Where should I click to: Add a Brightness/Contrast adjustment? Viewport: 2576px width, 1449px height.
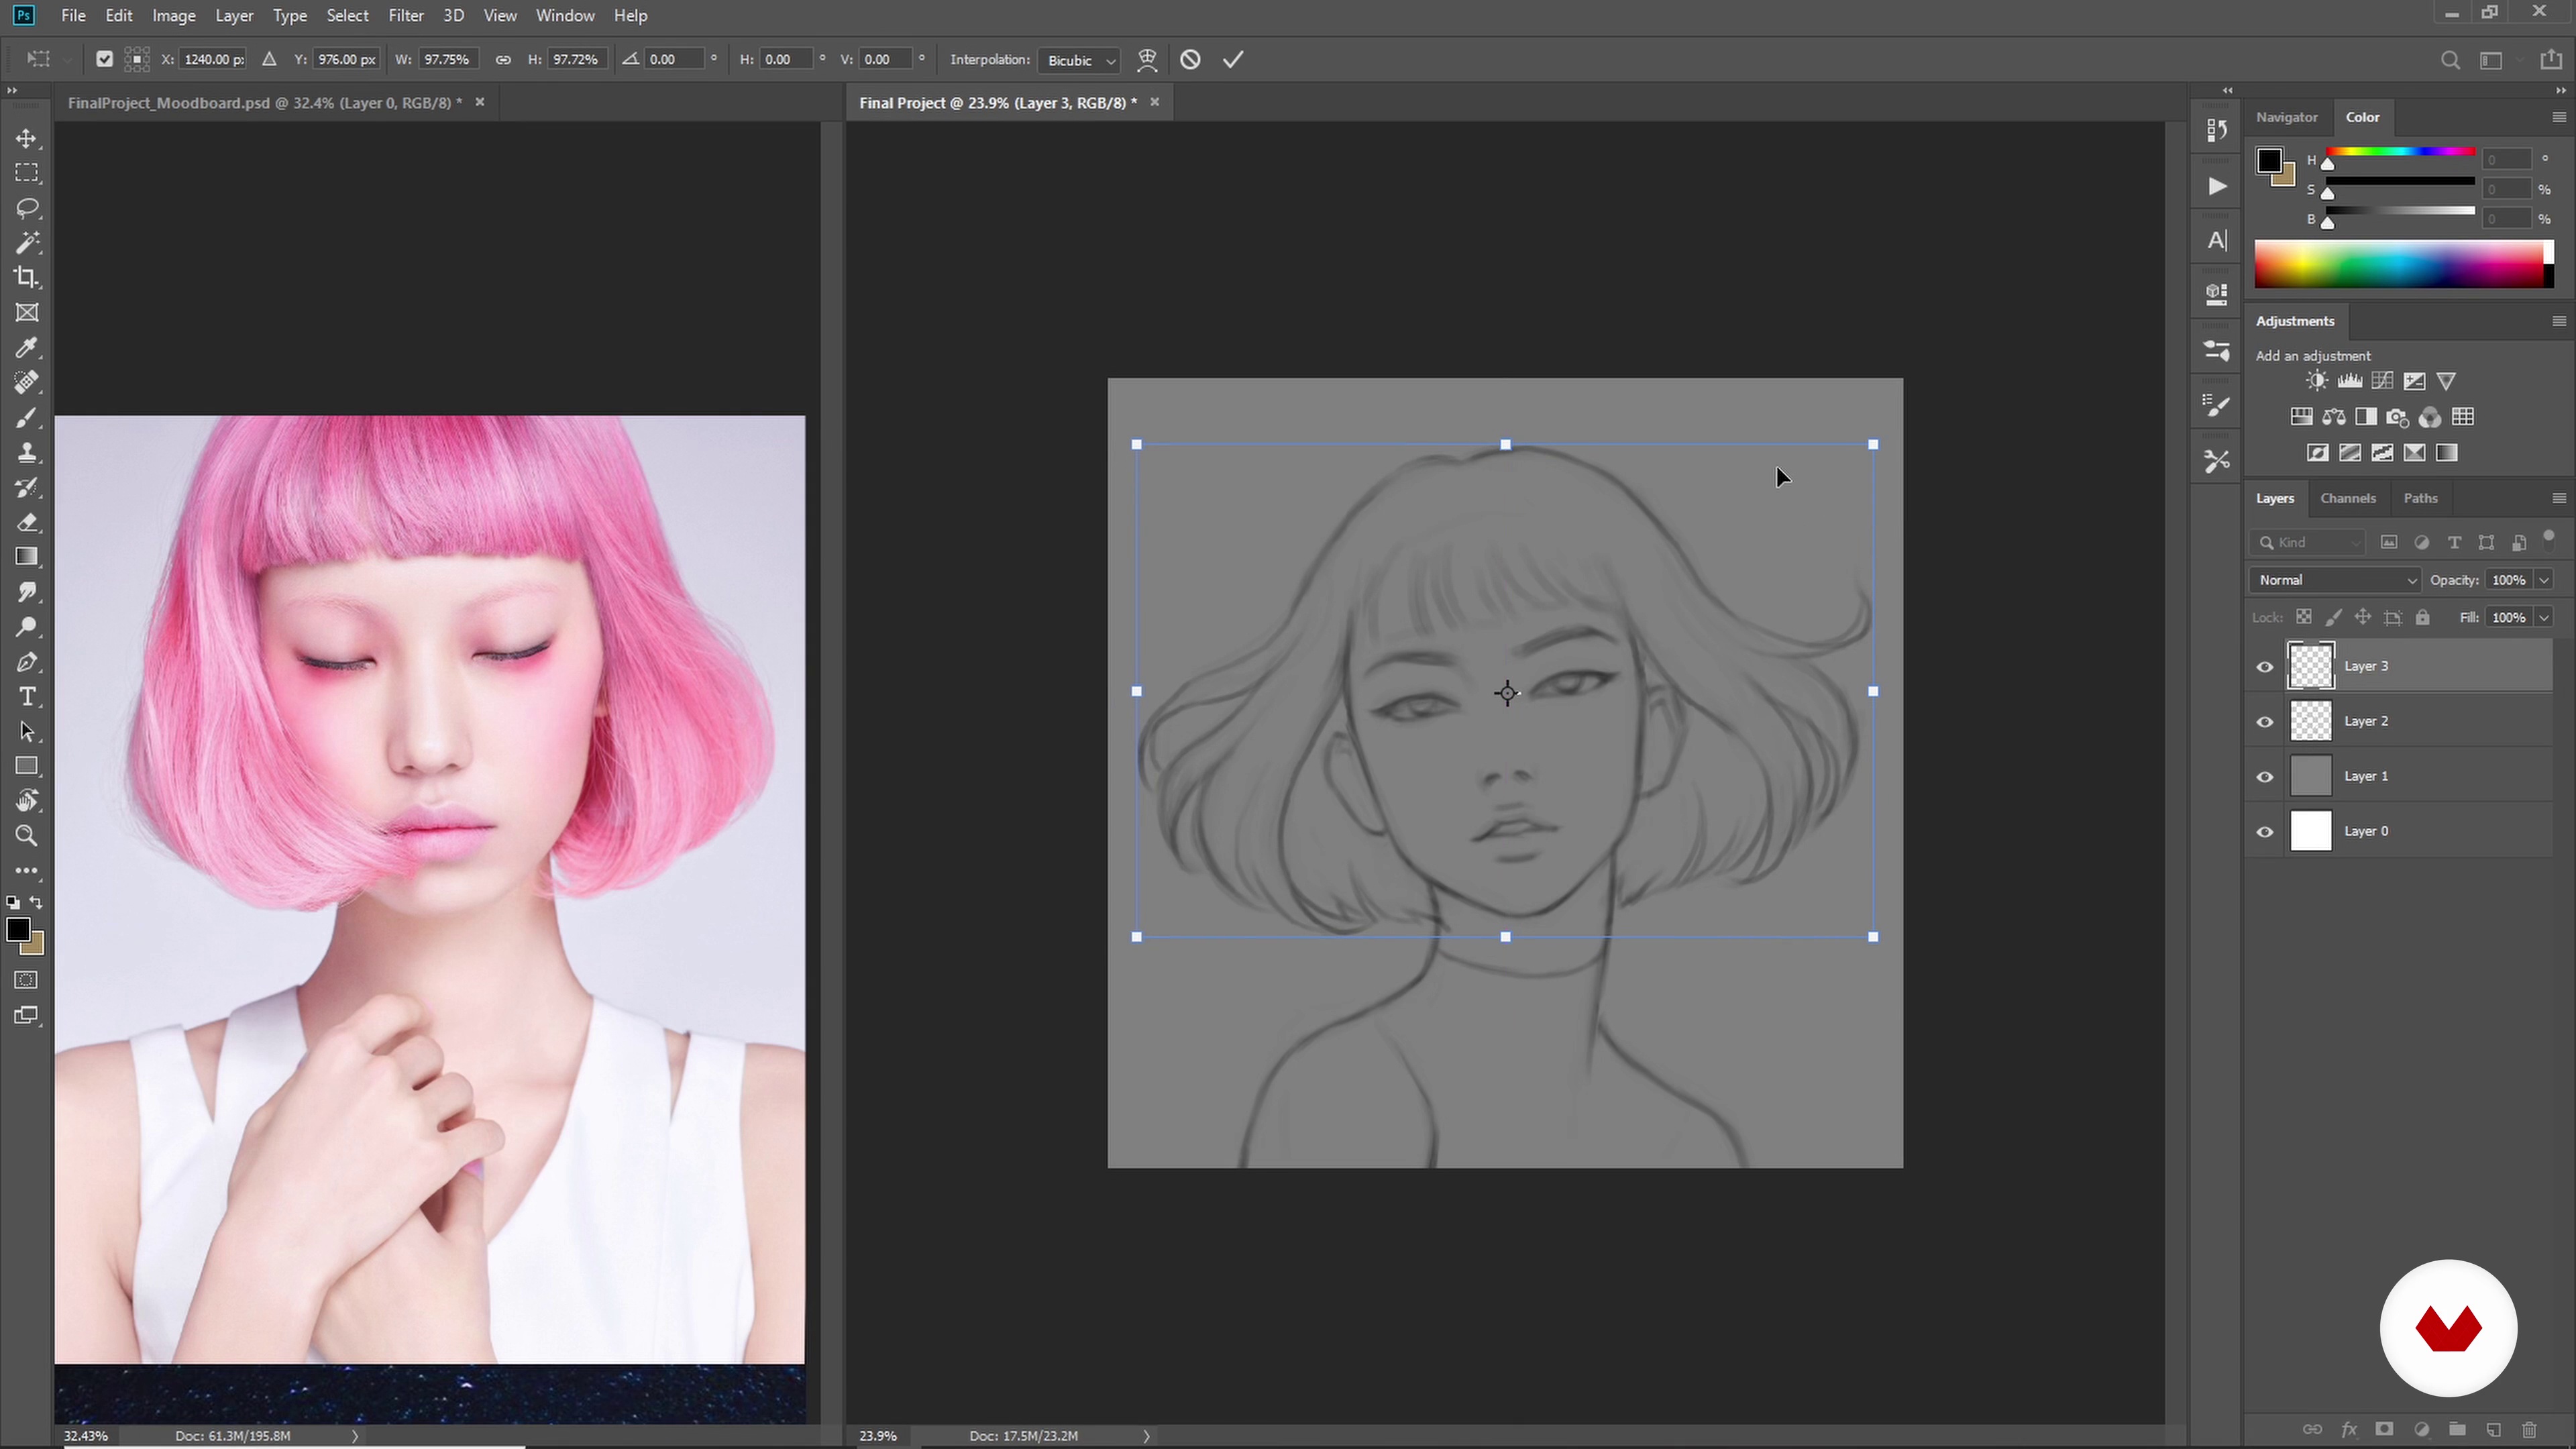(2316, 381)
